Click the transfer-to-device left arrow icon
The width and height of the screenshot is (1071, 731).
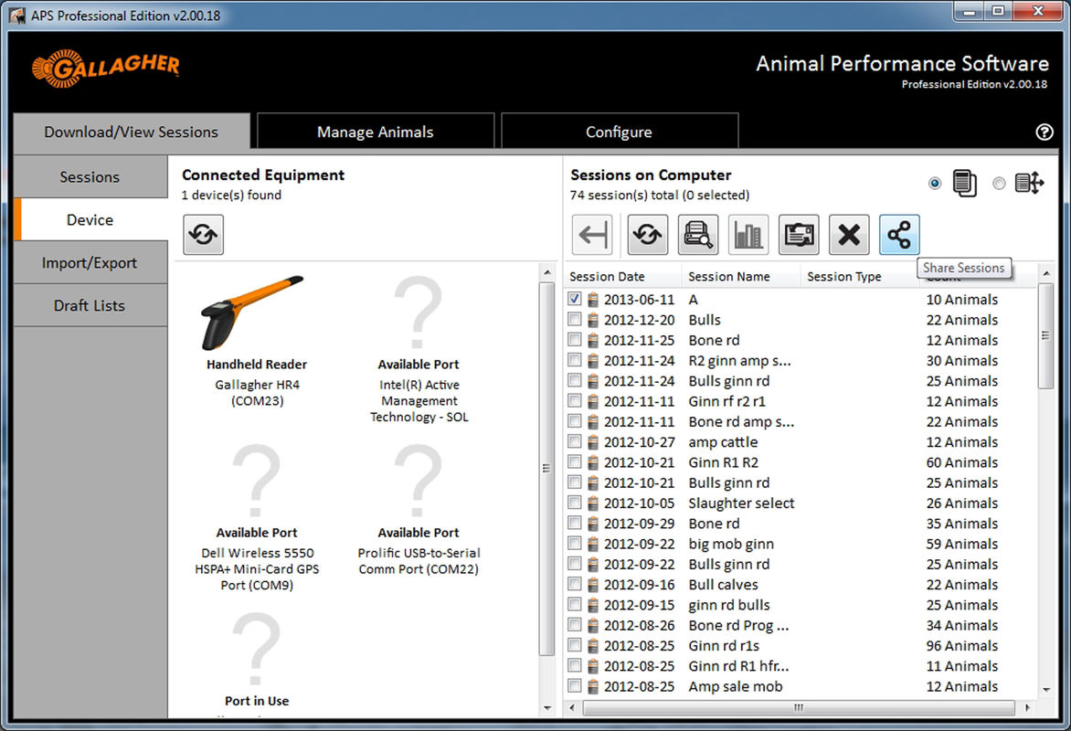pyautogui.click(x=592, y=236)
